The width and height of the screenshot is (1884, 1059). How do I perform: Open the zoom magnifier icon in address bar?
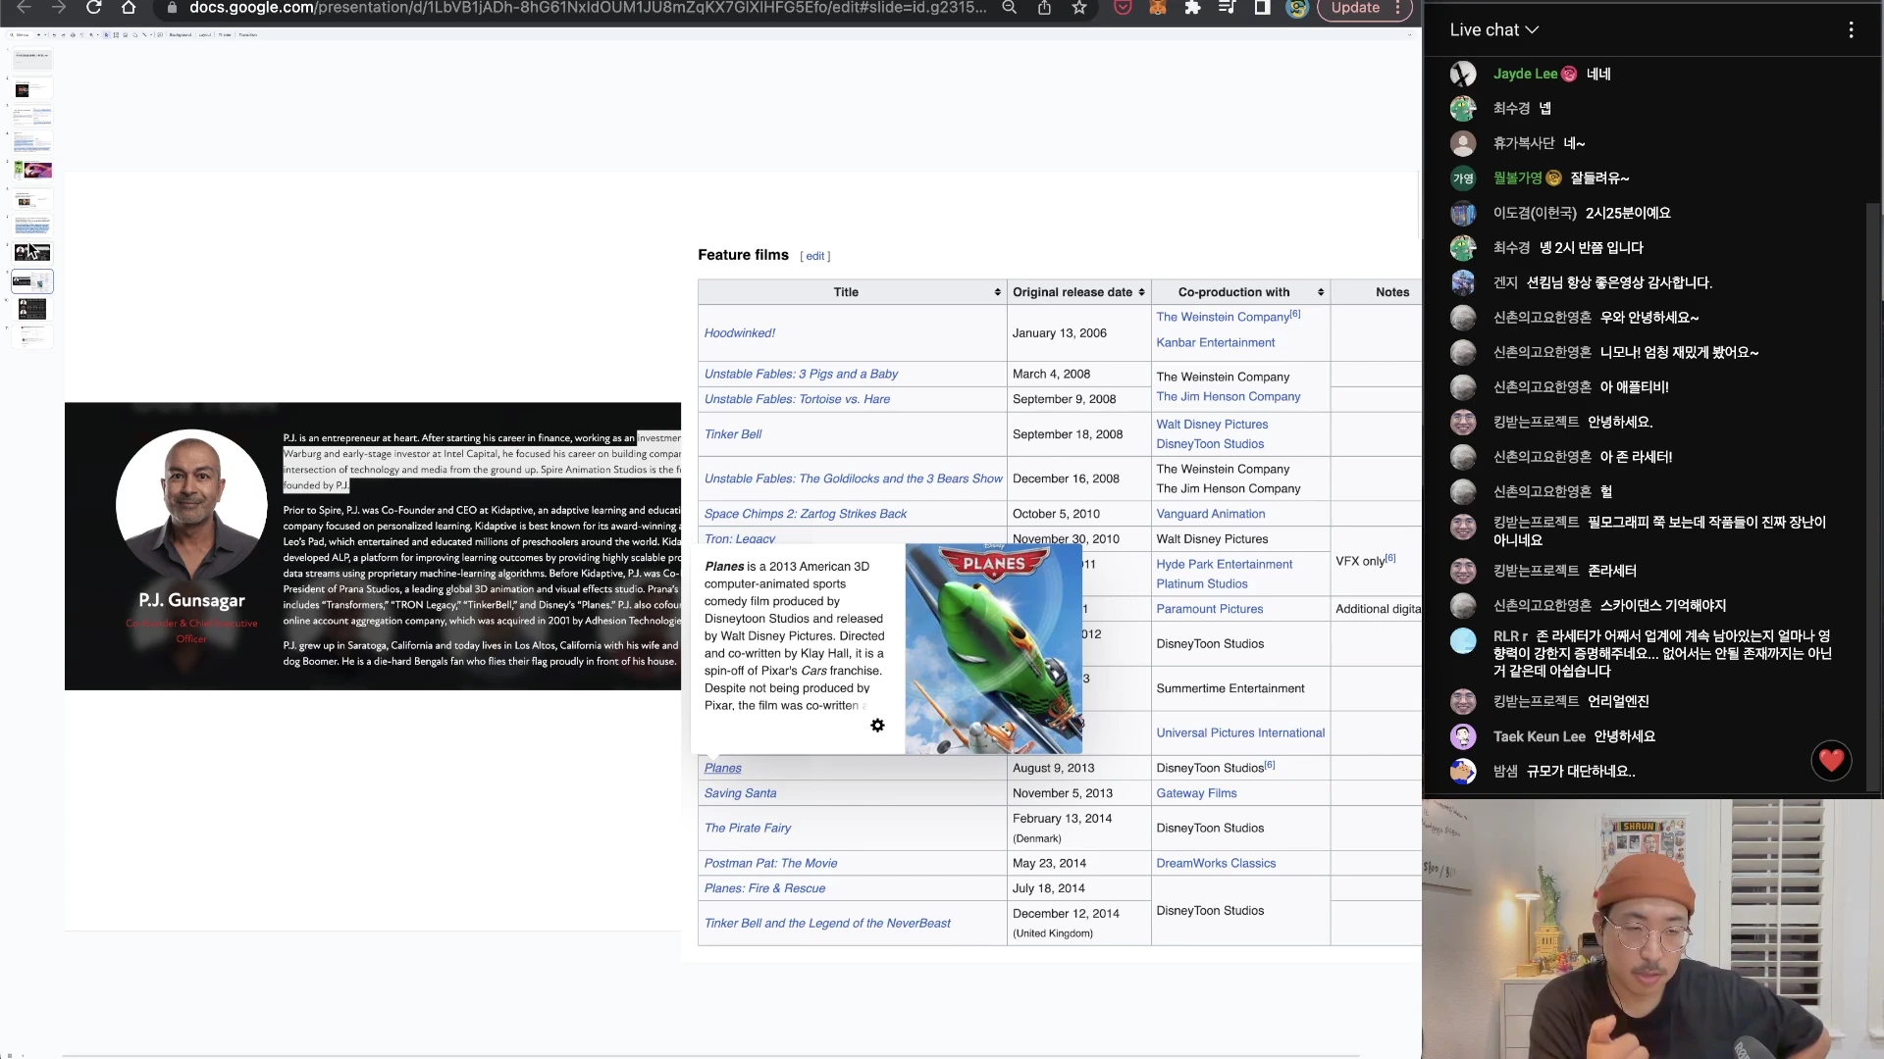(x=1009, y=8)
